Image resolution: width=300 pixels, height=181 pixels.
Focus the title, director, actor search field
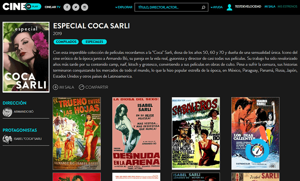click(171, 7)
